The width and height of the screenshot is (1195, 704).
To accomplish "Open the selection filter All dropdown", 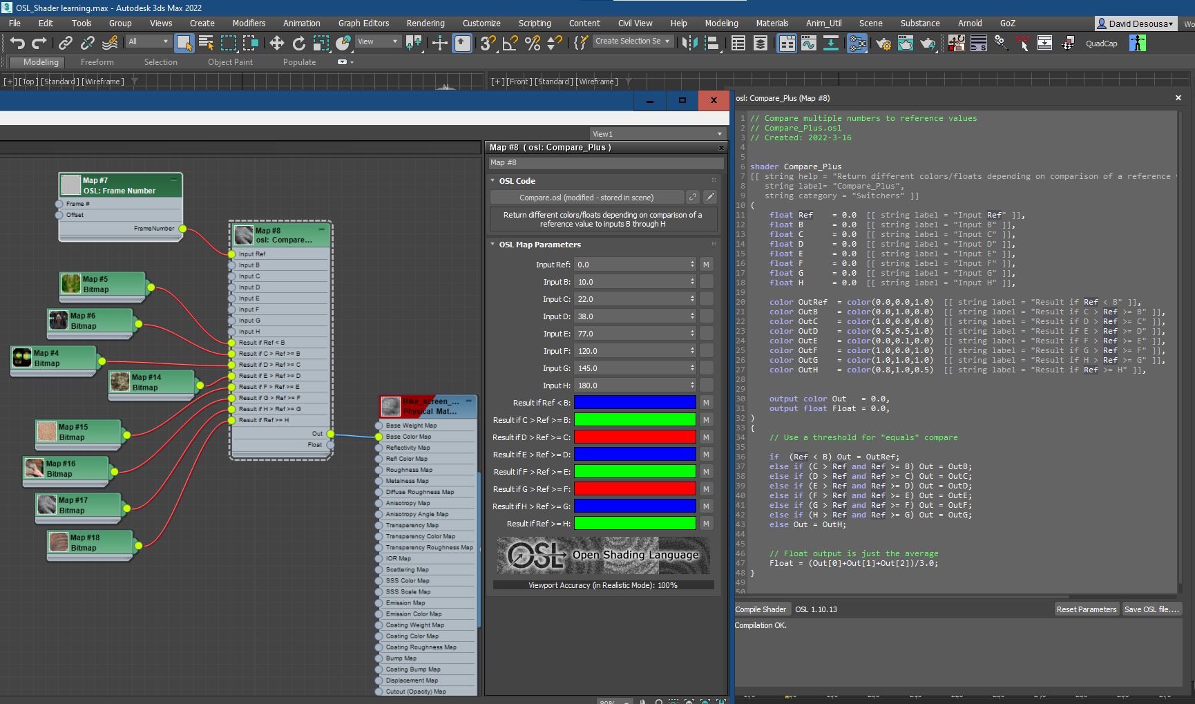I will [x=148, y=41].
